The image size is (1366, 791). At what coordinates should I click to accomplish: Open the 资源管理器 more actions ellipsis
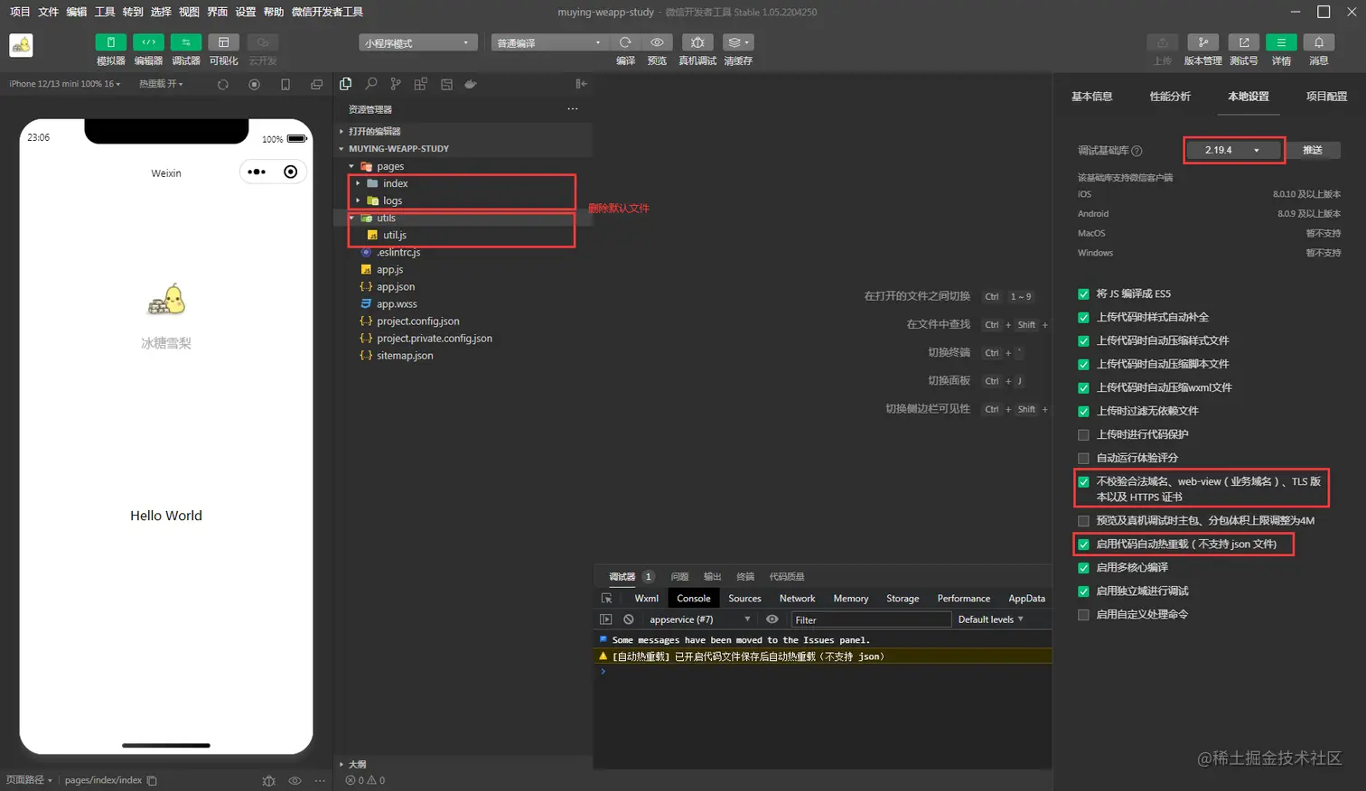[572, 109]
